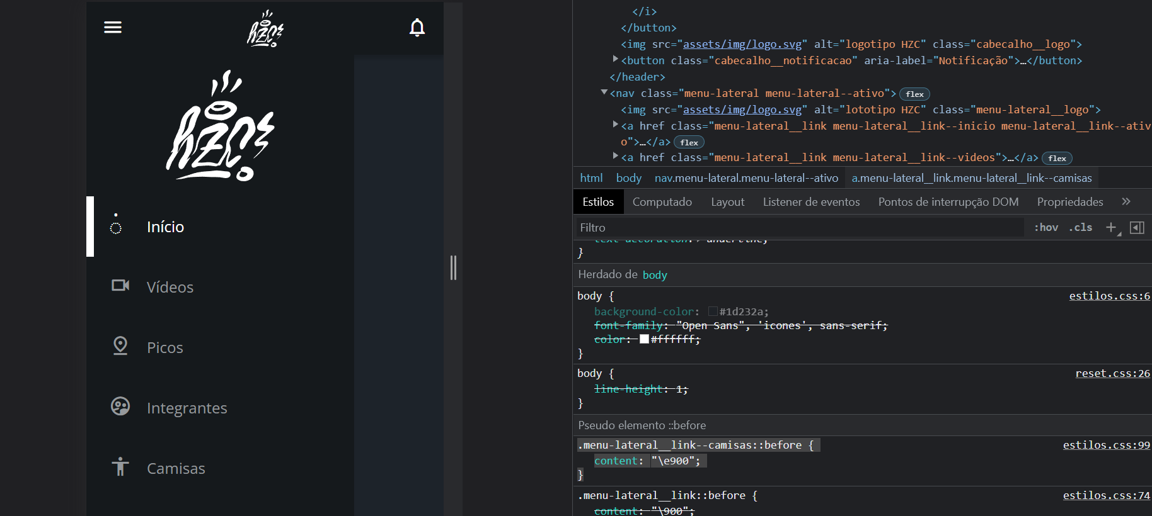Click the notification bell icon

[x=417, y=28]
